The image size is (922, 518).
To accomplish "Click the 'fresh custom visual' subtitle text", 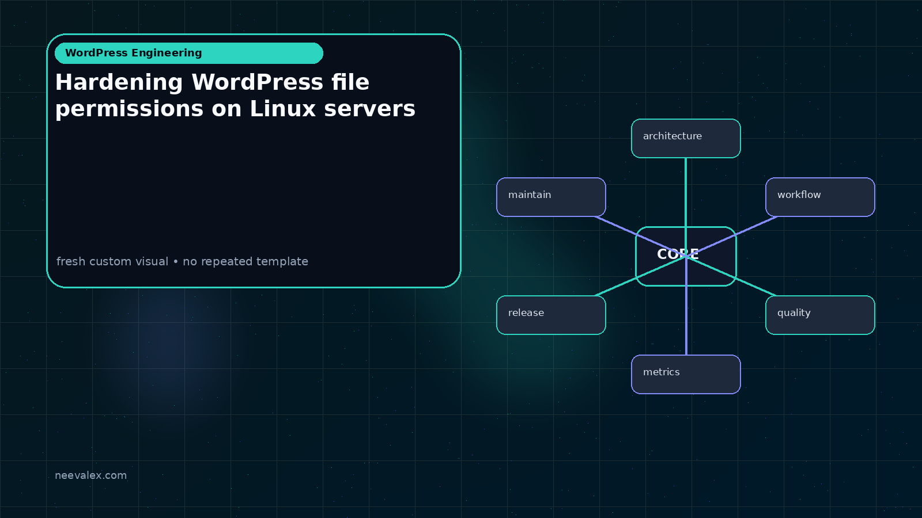I will coord(182,261).
